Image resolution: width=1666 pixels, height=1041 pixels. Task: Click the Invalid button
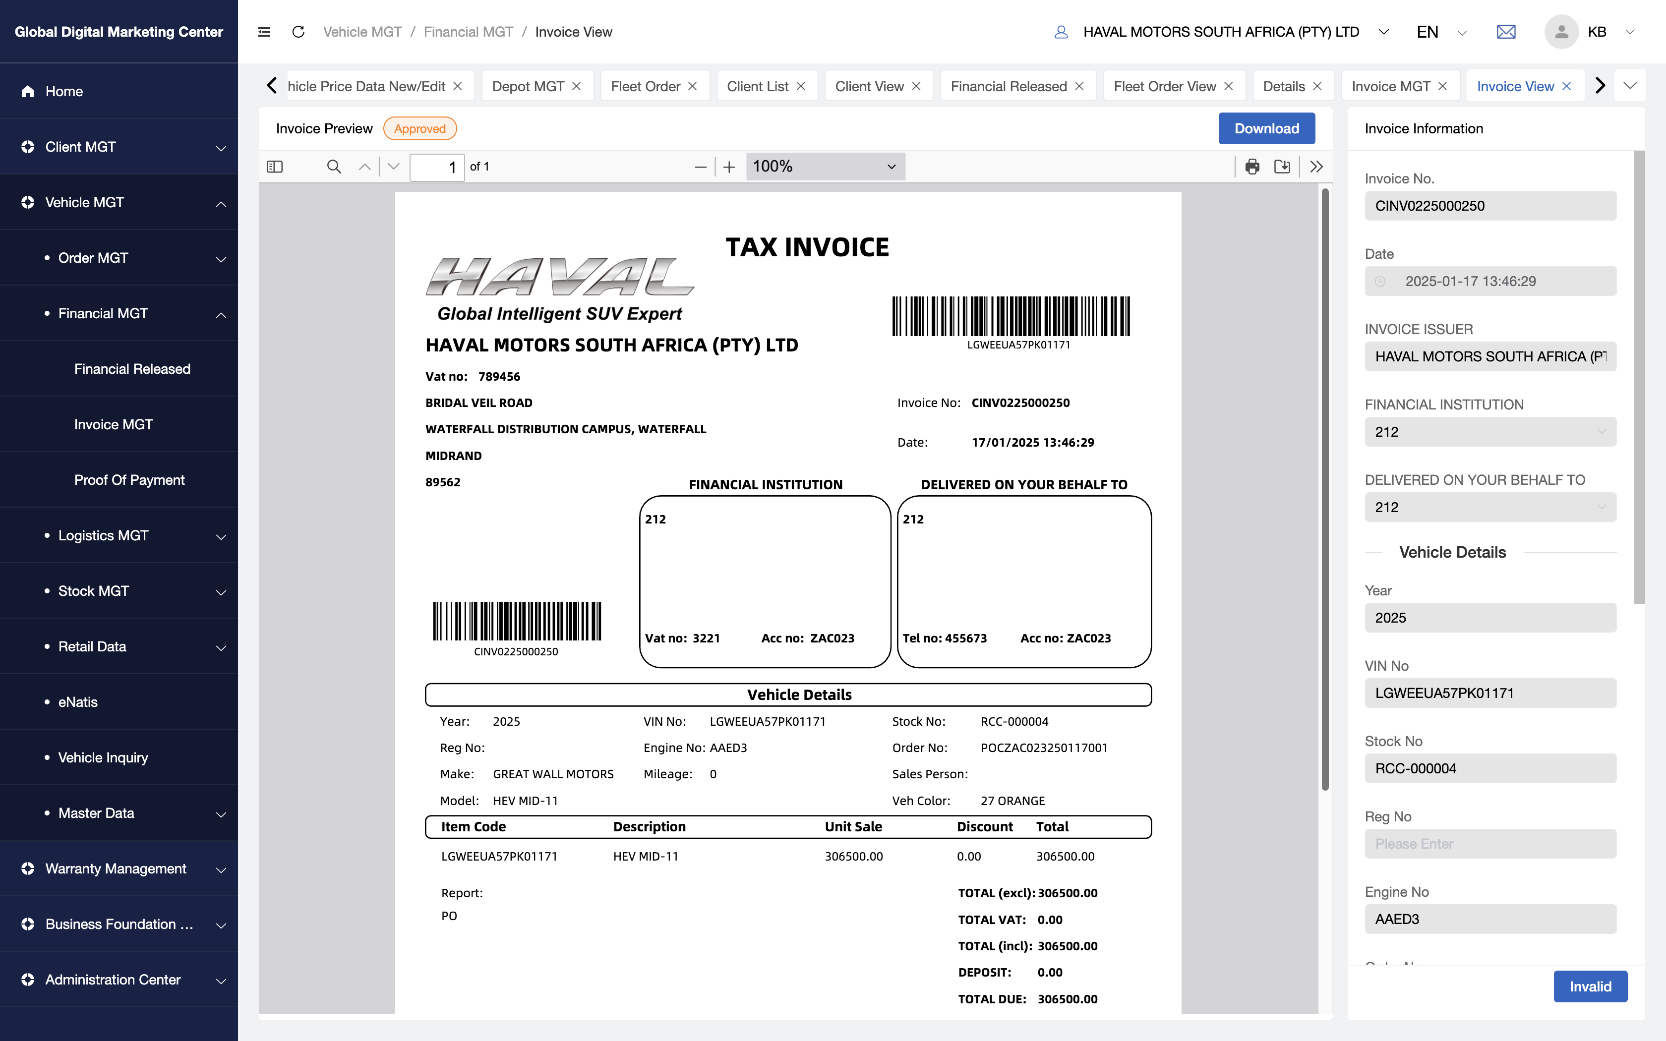pos(1590,986)
